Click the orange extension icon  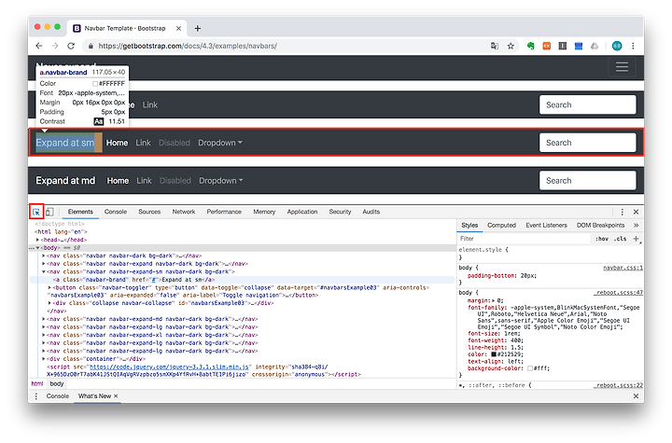tap(546, 46)
